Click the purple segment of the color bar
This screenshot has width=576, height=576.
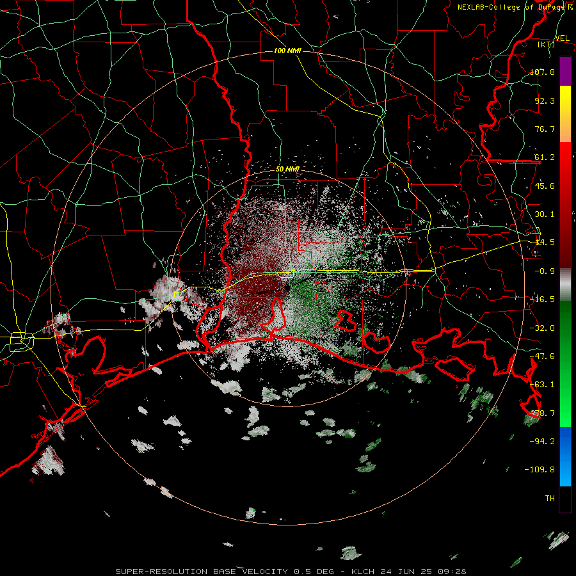pyautogui.click(x=565, y=71)
